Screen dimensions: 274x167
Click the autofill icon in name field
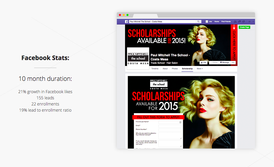click(x=180, y=122)
